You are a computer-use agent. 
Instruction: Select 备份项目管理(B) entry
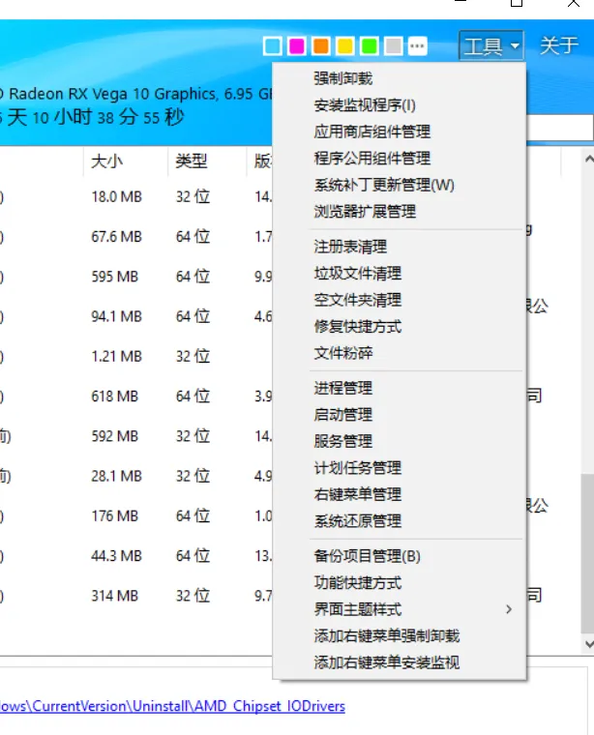(399, 556)
